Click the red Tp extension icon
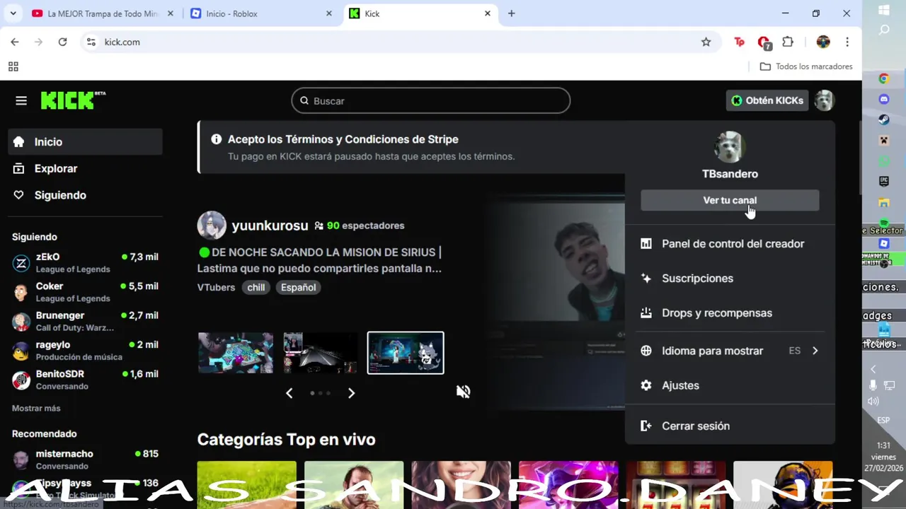Viewport: 906px width, 509px height. [x=740, y=42]
